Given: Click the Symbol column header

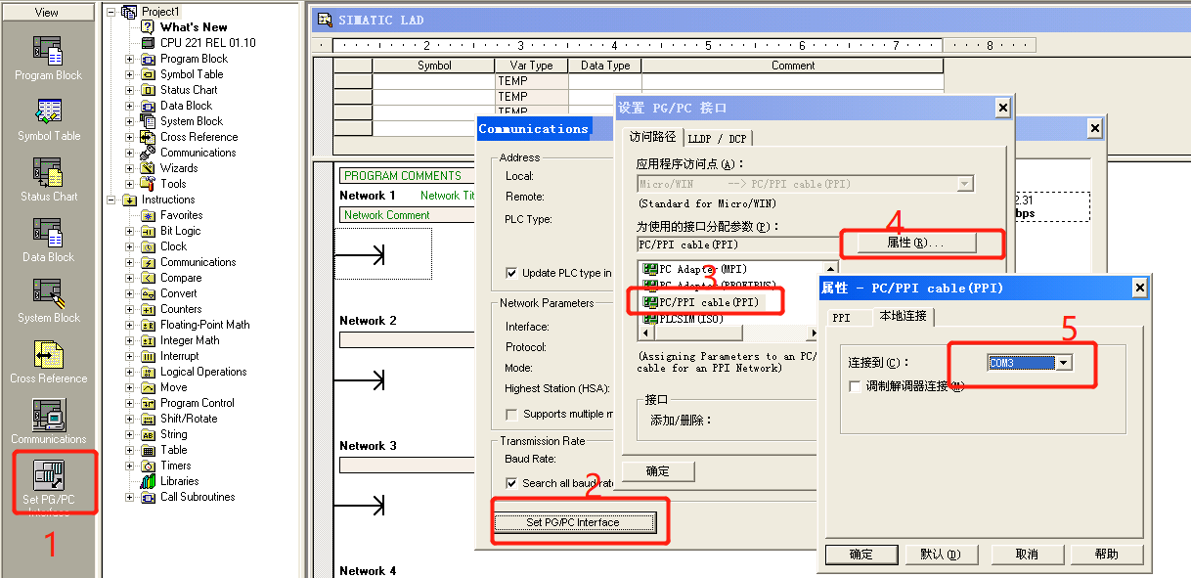Looking at the screenshot, I should click(434, 66).
